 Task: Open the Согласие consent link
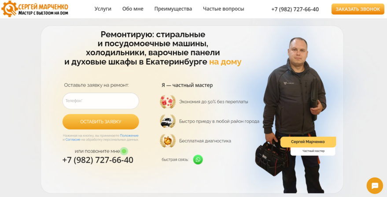click(x=73, y=139)
